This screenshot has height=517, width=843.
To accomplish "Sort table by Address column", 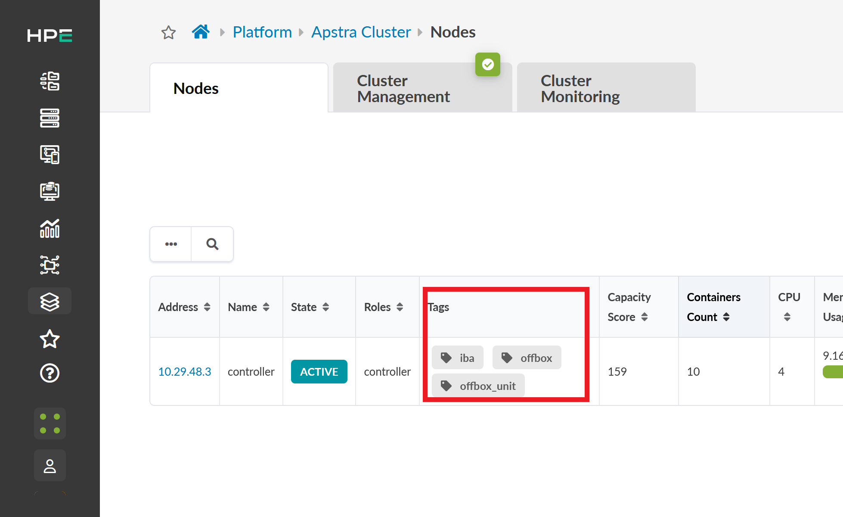I will click(184, 307).
